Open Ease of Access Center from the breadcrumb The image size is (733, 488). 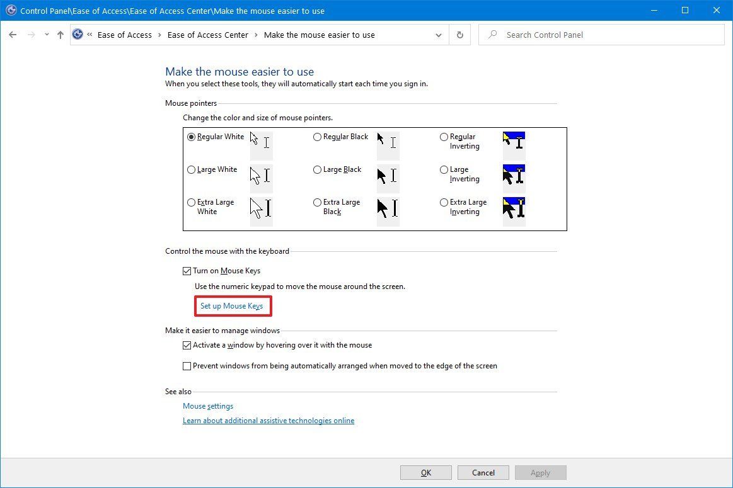(x=207, y=35)
